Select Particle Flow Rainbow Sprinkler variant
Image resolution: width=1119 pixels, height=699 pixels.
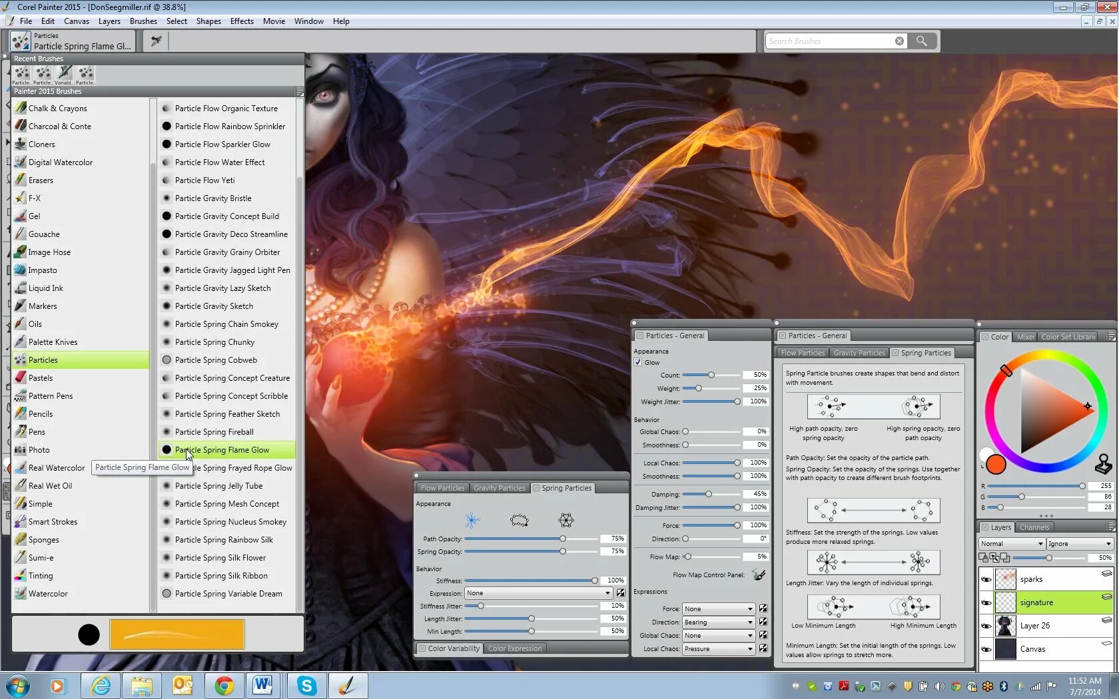pos(227,126)
